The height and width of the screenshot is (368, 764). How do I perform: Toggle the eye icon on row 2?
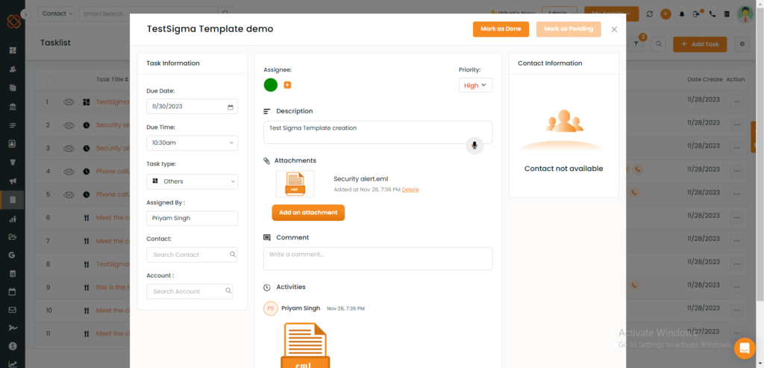69,125
